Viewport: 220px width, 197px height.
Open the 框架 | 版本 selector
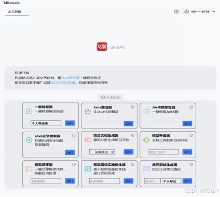[x=163, y=152]
